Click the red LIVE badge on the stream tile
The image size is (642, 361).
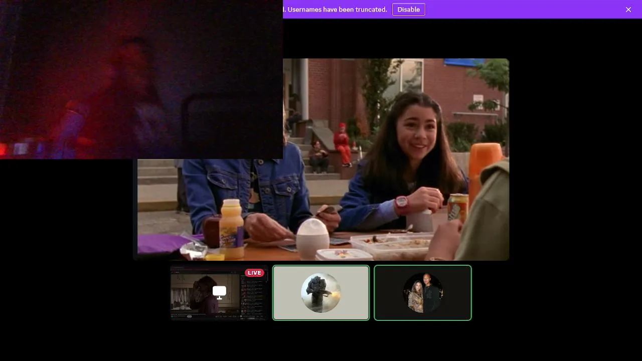point(254,273)
